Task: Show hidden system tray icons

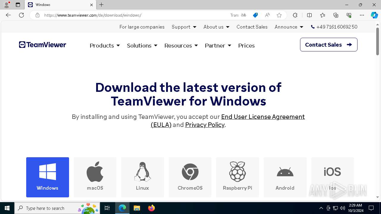Action: click(321, 208)
